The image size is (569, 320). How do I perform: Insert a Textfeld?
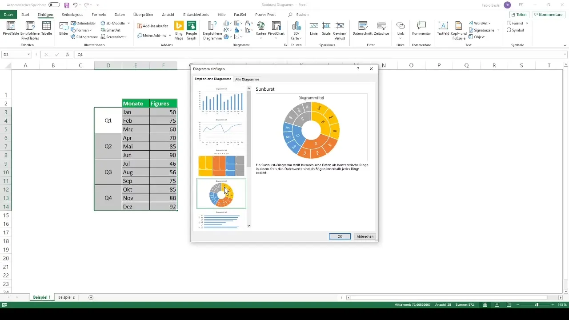pyautogui.click(x=443, y=28)
